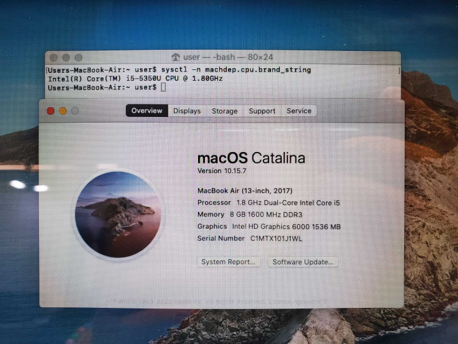
Task: Click 'Intel HD Graphics 6000 1536 MB' value
Action: click(x=286, y=226)
